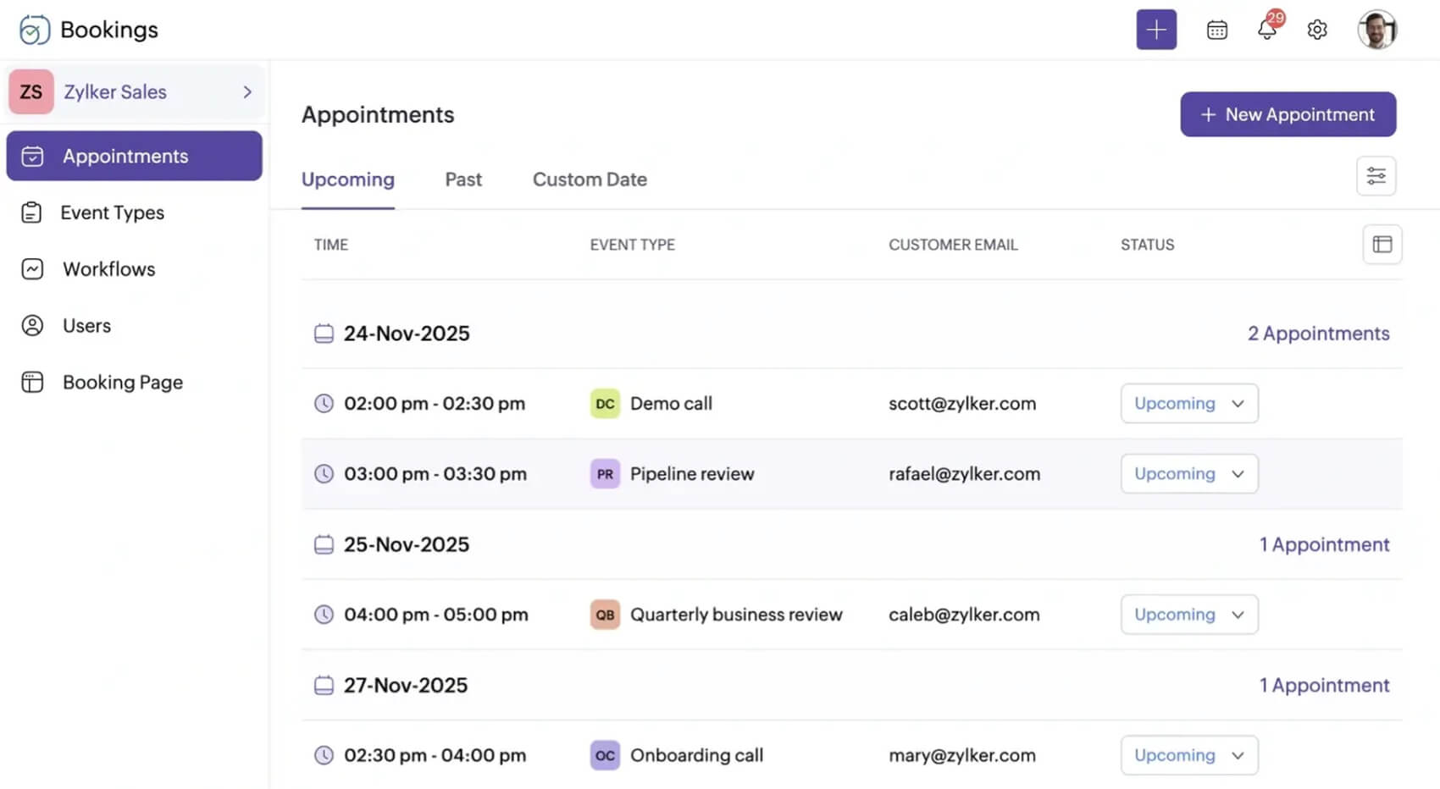Change status for scott@zylker.com appointment
Screen dimensions: 1440x789
tap(1189, 403)
